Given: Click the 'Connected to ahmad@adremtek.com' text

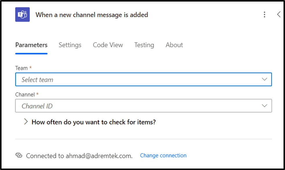Looking at the screenshot, I should tap(79, 156).
